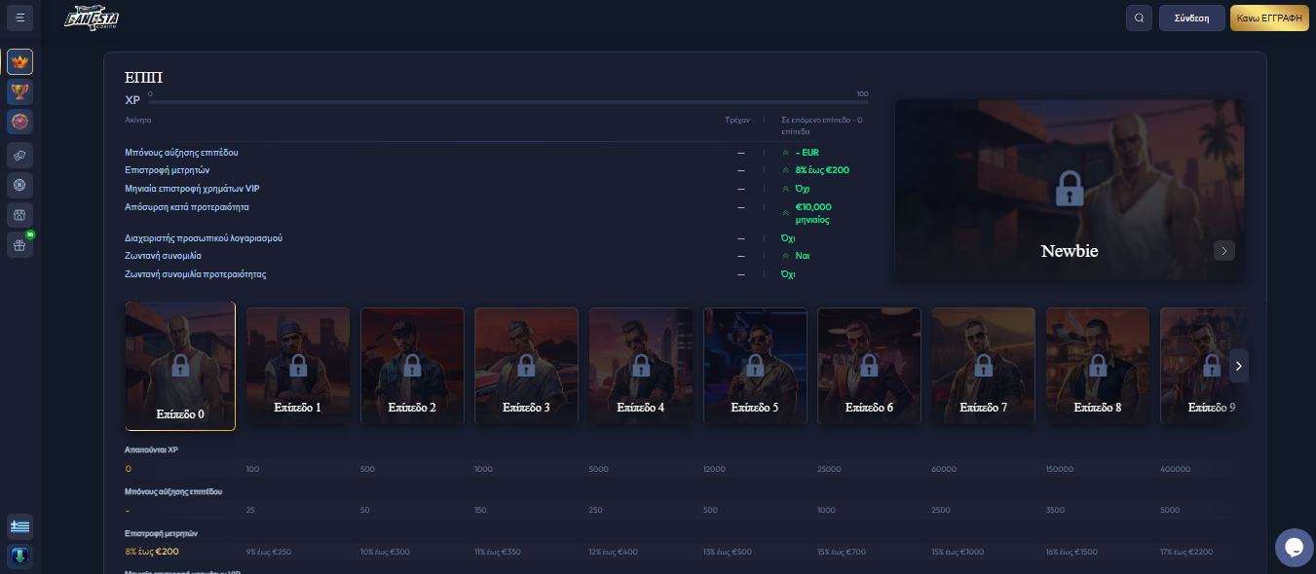This screenshot has width=1316, height=574.
Task: Click the "16% έως €1500" cashback value
Action: pyautogui.click(x=1072, y=552)
